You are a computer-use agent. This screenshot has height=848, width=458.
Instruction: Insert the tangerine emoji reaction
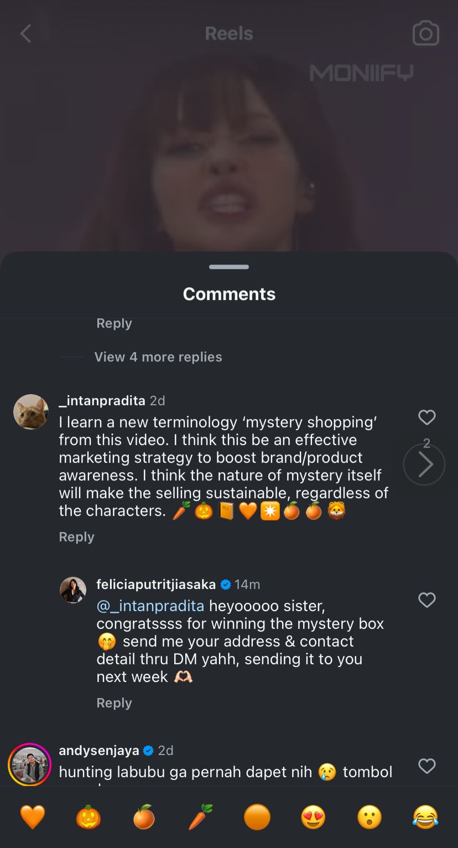point(144,817)
